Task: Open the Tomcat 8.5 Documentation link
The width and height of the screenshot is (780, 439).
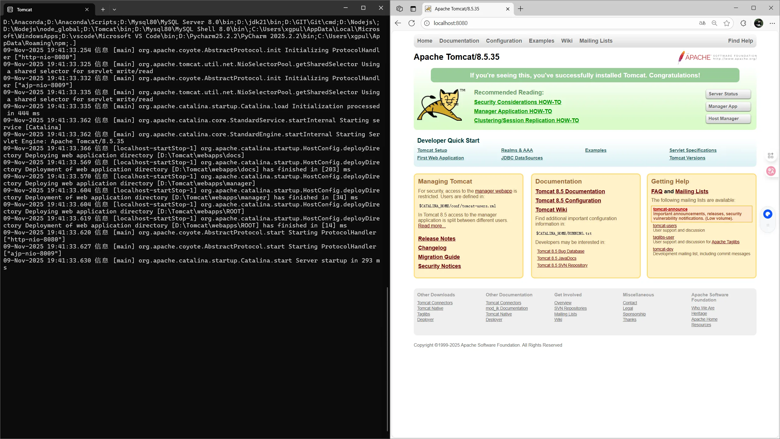Action: pyautogui.click(x=570, y=191)
